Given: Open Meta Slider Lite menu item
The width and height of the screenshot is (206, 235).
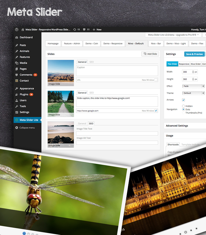Looking at the screenshot, I should [x=27, y=120].
